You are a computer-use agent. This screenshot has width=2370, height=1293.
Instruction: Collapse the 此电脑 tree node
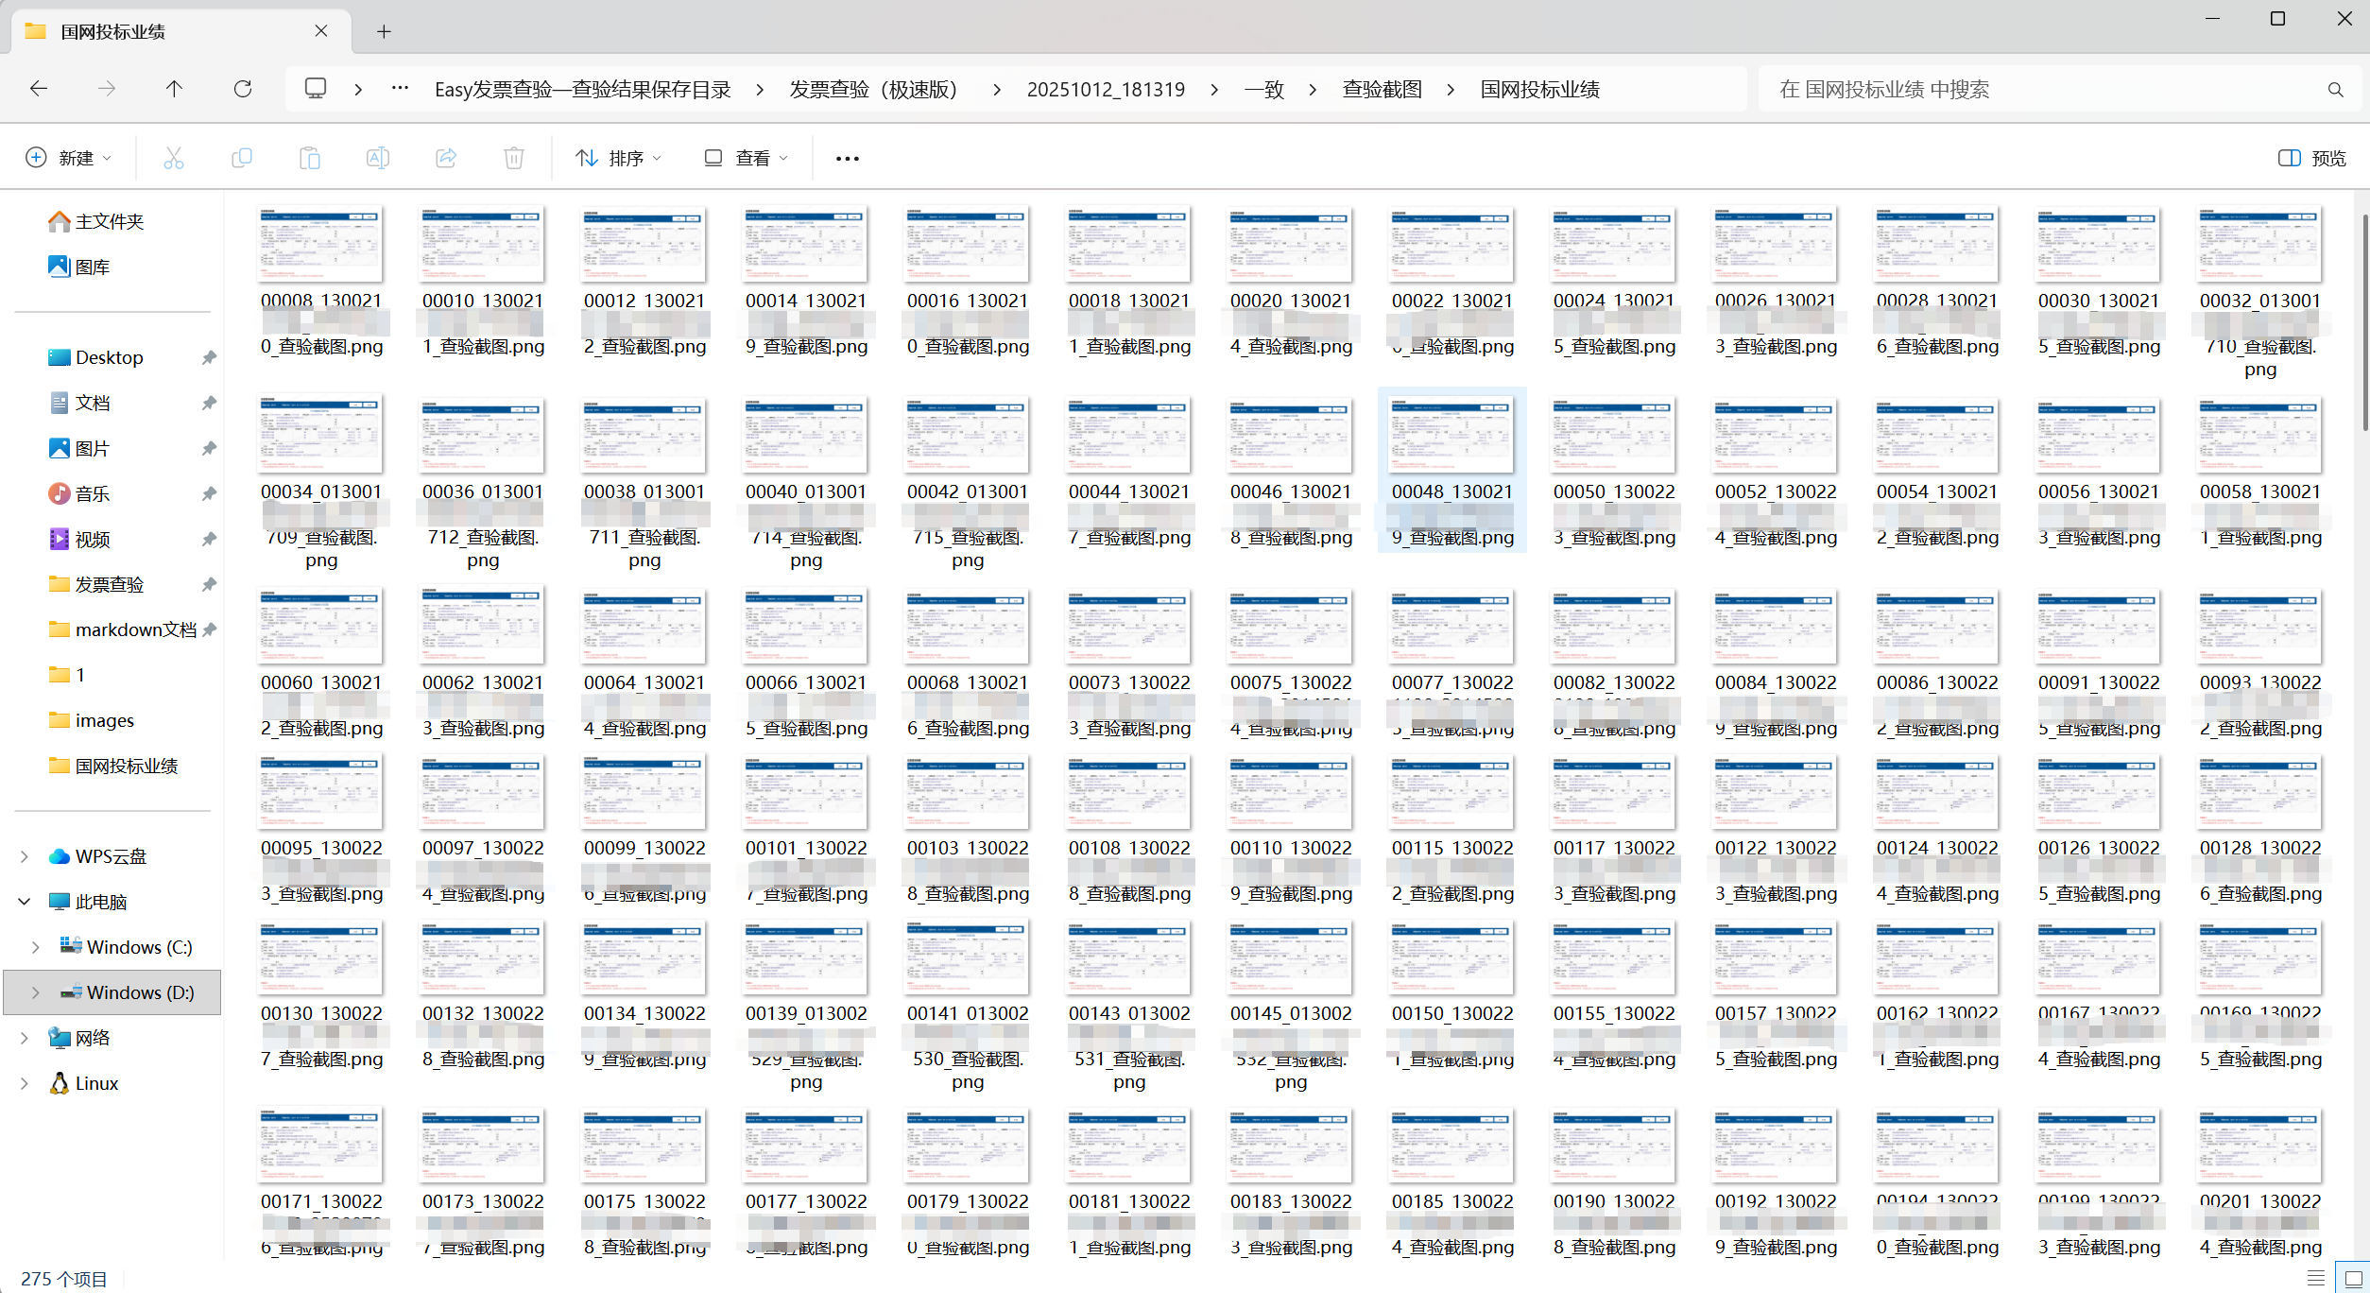click(24, 902)
